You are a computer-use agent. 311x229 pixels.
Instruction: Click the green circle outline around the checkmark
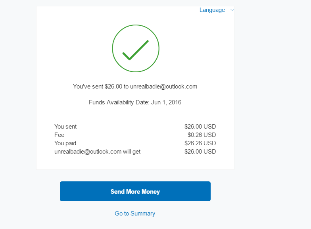pyautogui.click(x=136, y=25)
